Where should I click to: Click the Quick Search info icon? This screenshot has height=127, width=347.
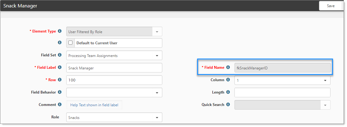pos(228,104)
